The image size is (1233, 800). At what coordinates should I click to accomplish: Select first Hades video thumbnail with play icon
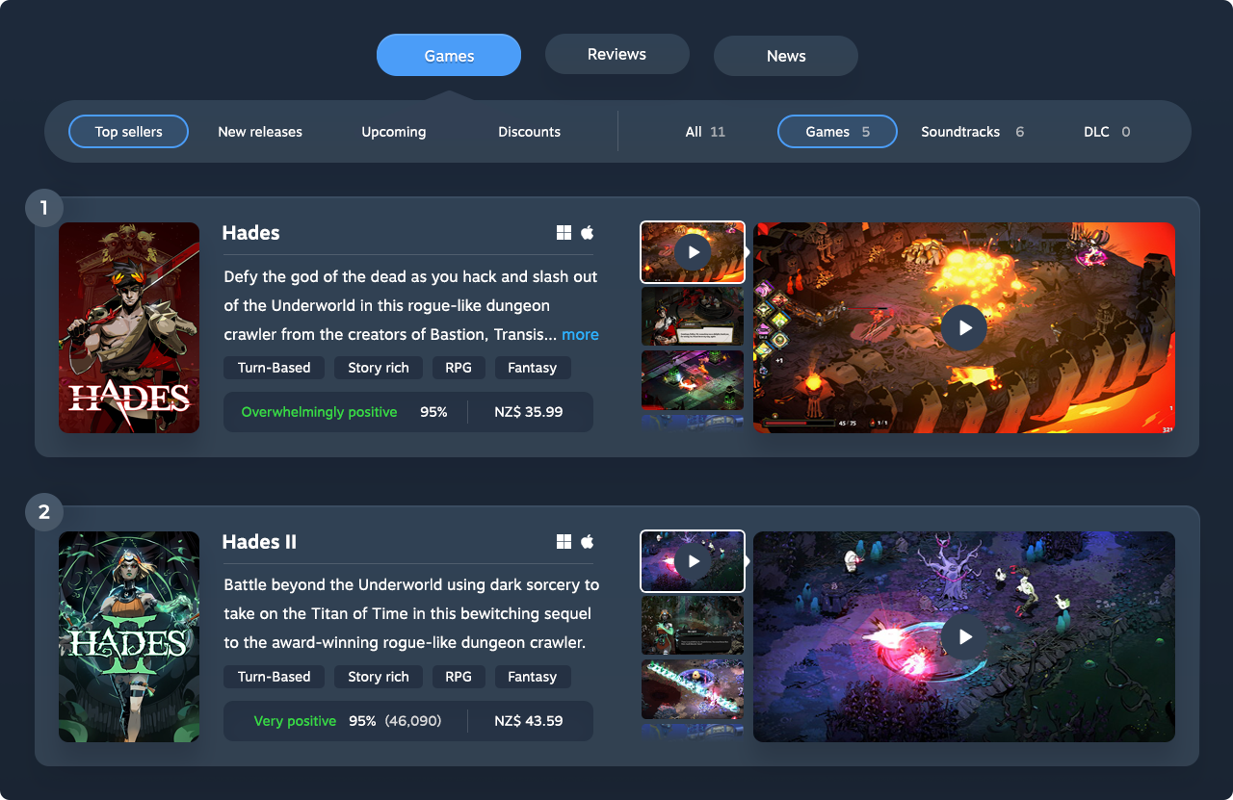pos(693,252)
